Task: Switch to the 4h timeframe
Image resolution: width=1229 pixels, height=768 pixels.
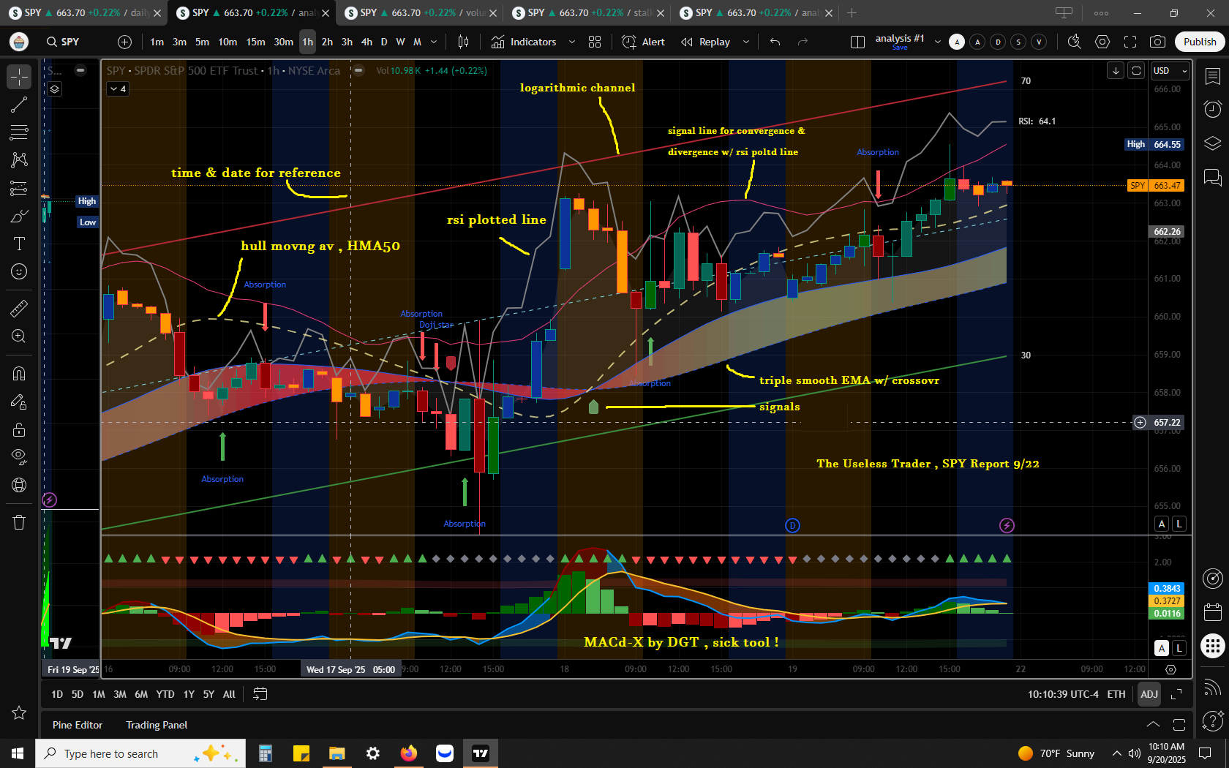Action: pyautogui.click(x=367, y=42)
